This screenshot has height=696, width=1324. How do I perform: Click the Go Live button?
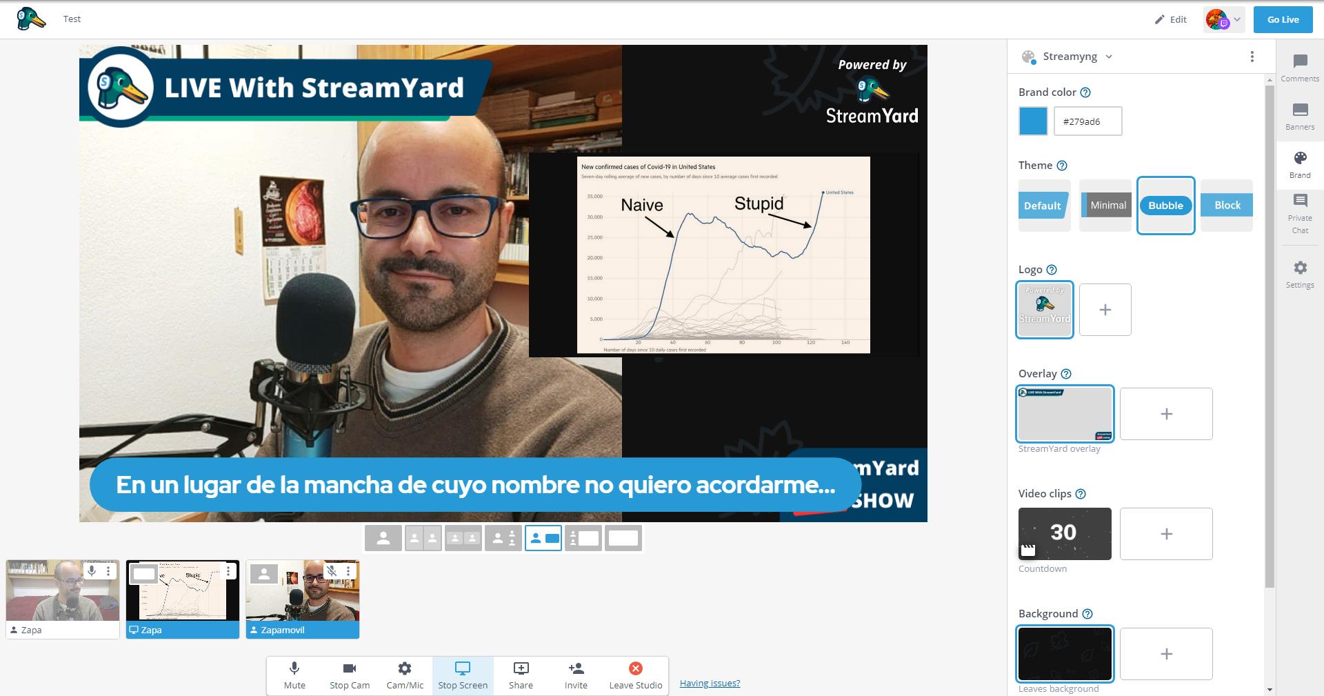pyautogui.click(x=1283, y=19)
